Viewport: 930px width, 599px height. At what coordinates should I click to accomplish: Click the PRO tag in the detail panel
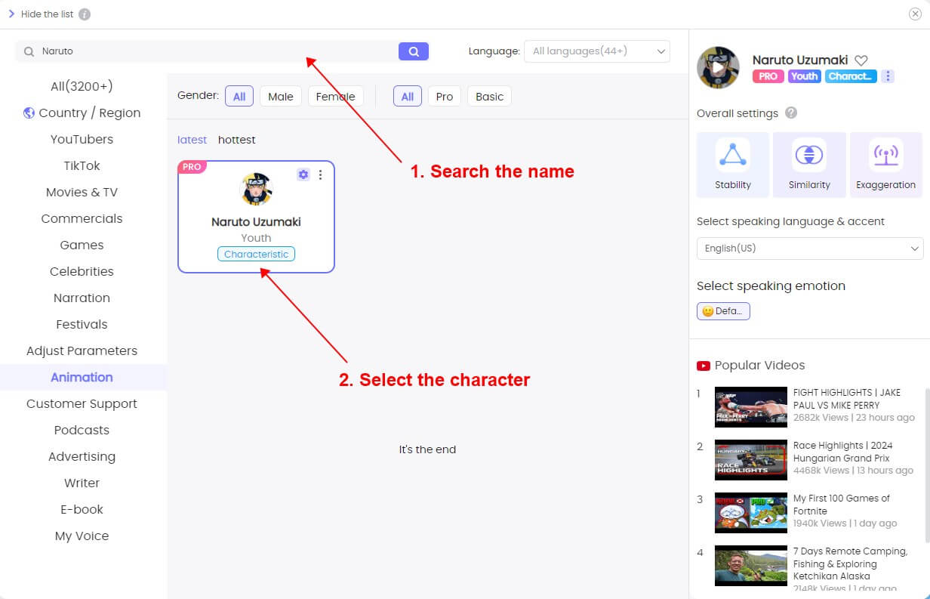coord(768,76)
